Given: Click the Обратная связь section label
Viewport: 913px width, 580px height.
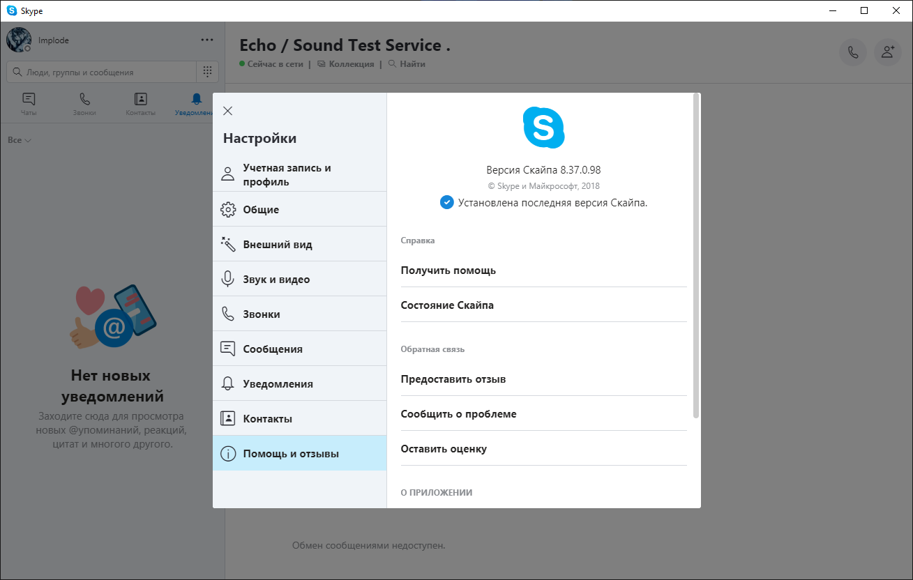Looking at the screenshot, I should (432, 349).
